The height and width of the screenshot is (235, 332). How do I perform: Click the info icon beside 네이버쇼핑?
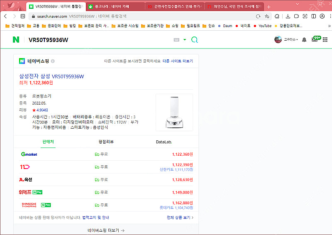tap(53, 61)
